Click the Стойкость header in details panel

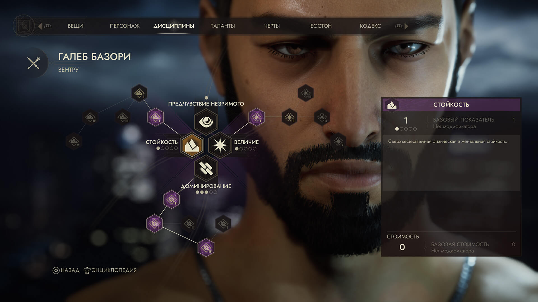451,105
